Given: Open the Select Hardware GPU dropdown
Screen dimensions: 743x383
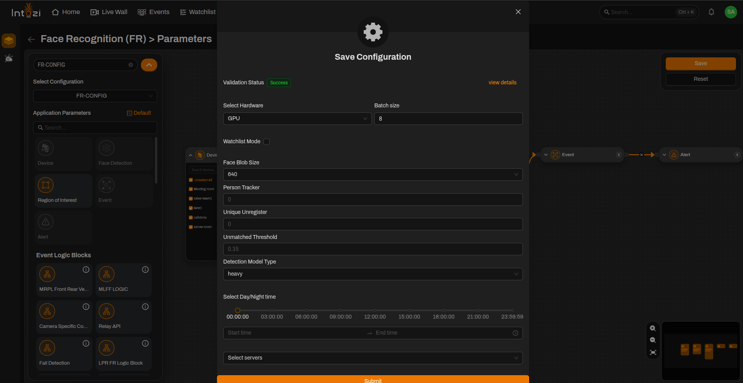Looking at the screenshot, I should (x=297, y=119).
